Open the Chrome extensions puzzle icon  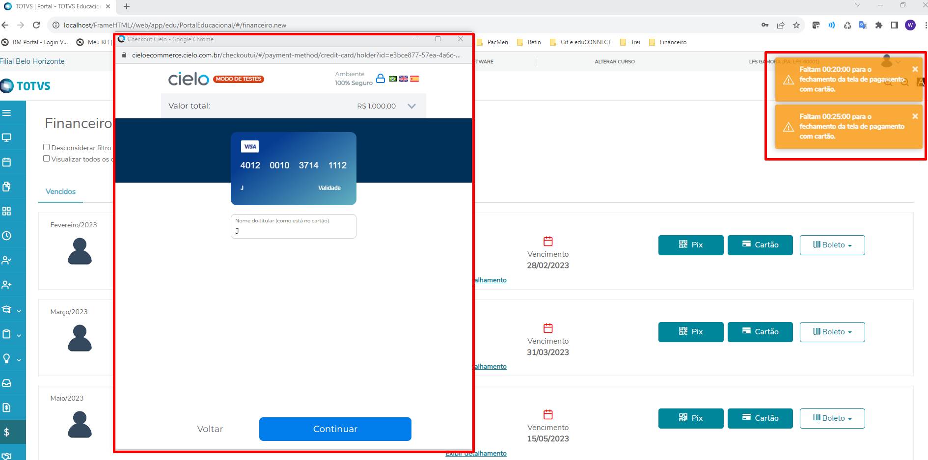click(x=879, y=25)
